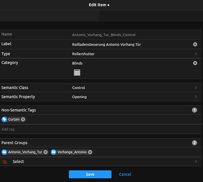Image resolution: width=203 pixels, height=182 pixels.
Task: Edit the Label text Rollladensteuerung Antonio Vorhang Tür
Action: pyautogui.click(x=107, y=44)
